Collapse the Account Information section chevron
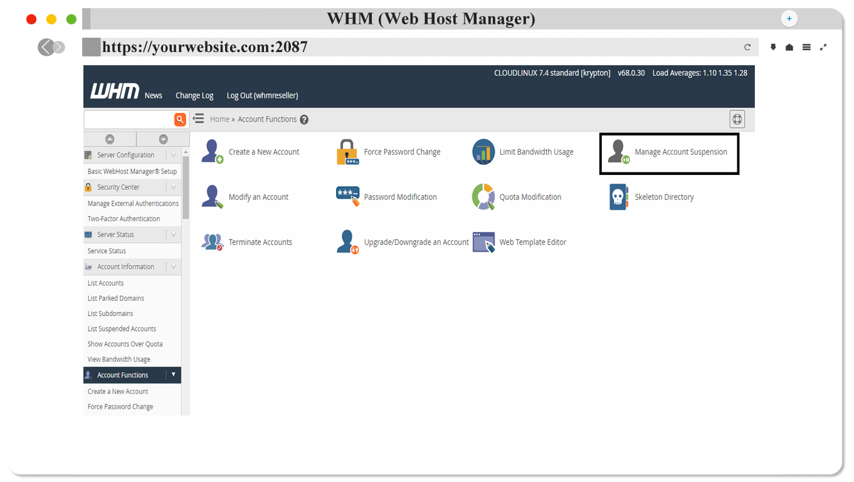854x482 pixels. click(x=174, y=266)
